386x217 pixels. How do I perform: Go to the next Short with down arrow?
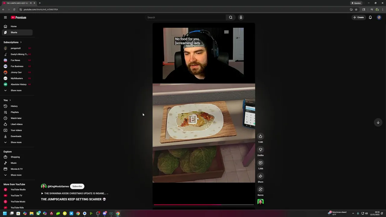point(378,122)
